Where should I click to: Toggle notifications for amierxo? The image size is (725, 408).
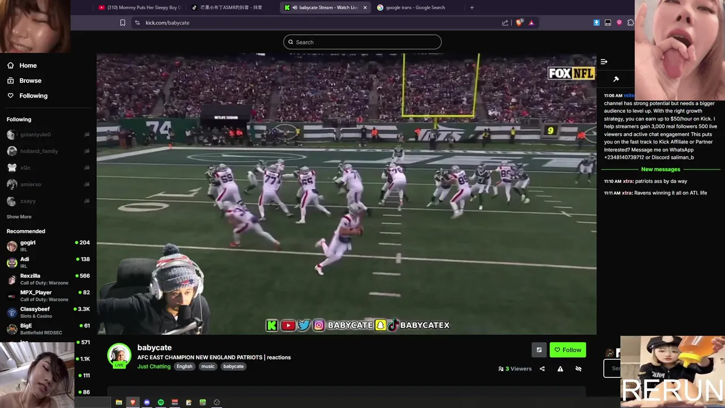tap(87, 184)
